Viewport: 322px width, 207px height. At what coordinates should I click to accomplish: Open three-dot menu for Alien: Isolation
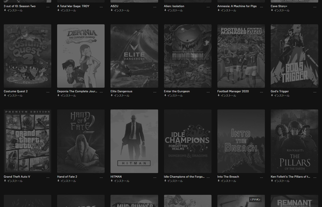pos(208,7)
